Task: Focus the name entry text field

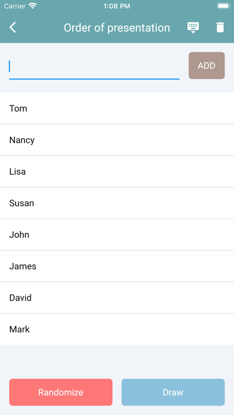Action: [94, 67]
